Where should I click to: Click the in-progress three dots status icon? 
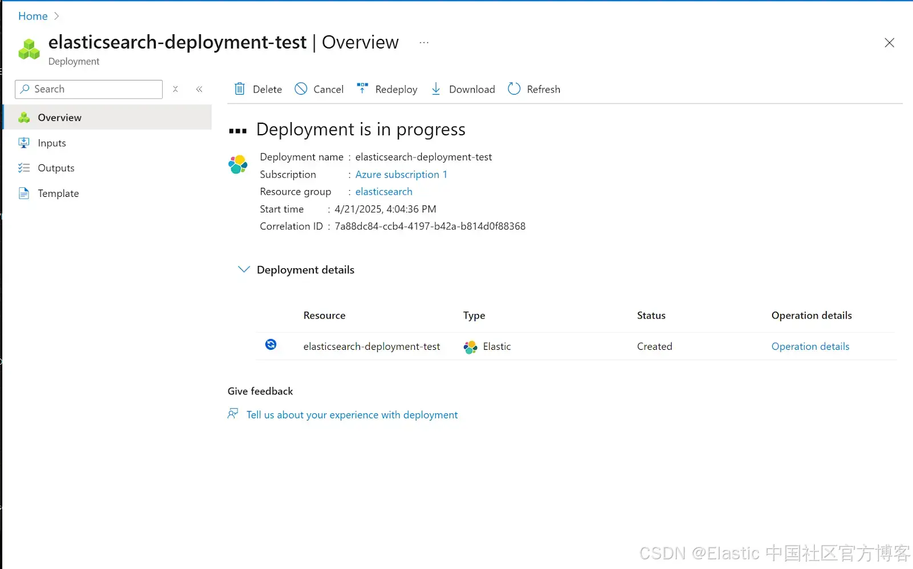pos(237,131)
